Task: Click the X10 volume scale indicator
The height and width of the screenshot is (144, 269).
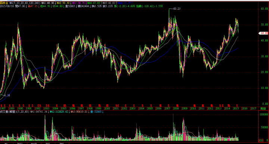Action: tap(261, 140)
